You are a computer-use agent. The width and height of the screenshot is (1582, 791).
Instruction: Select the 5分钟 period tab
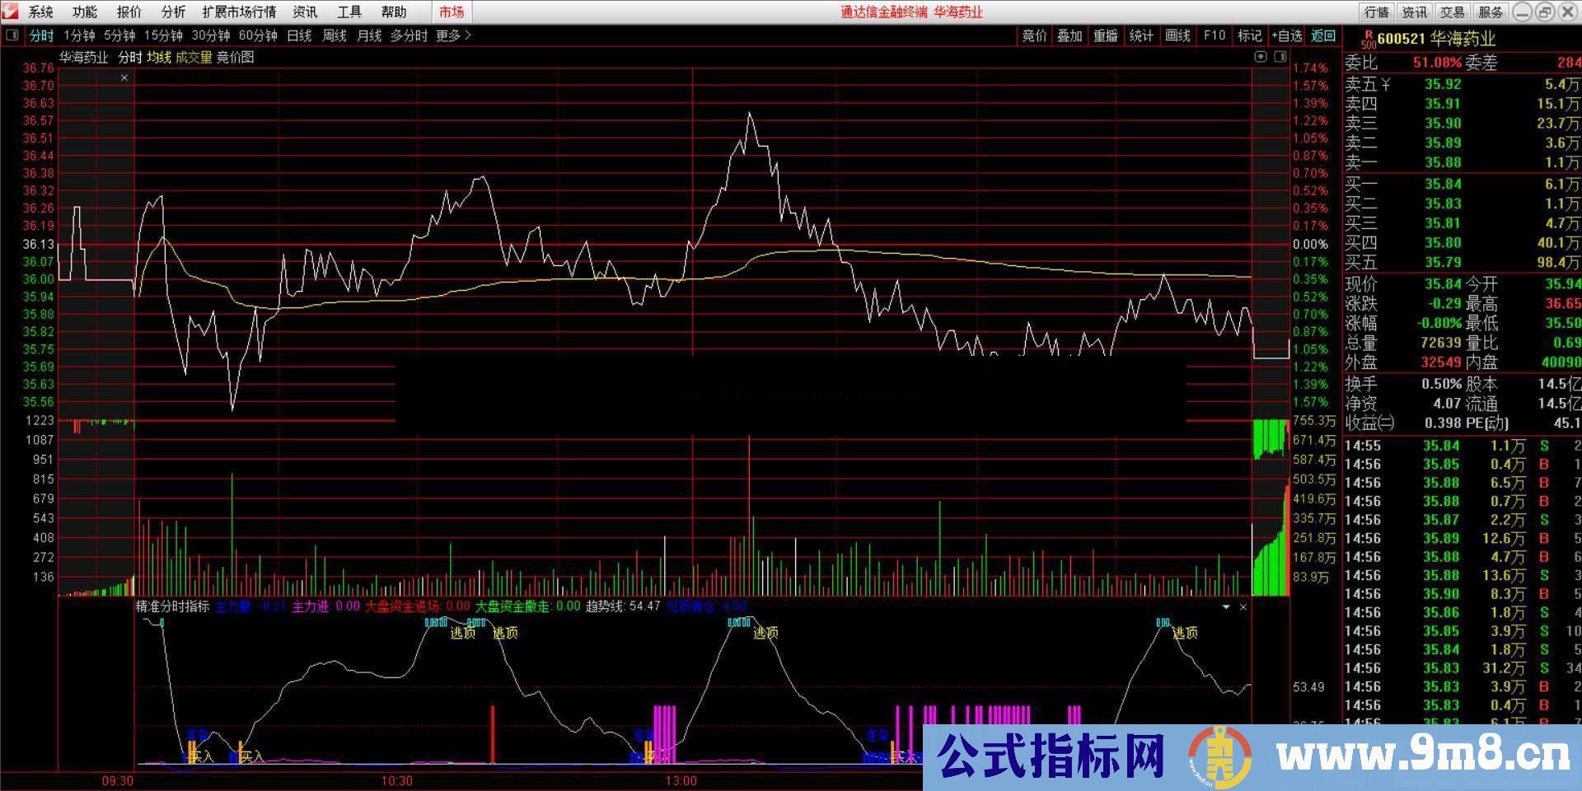[119, 35]
